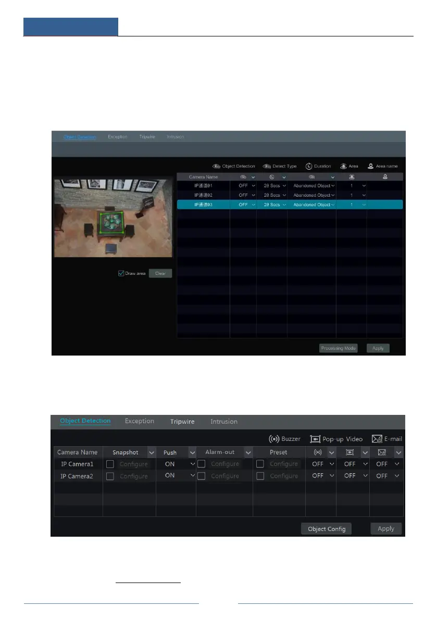Open Pop-up Video OFF dropdown for IP Camera2

356,476
